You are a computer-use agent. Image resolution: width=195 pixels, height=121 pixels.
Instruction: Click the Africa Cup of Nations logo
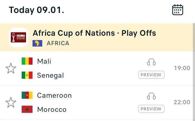click(x=18, y=37)
